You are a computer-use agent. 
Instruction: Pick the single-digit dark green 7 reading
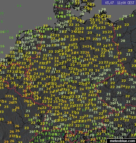tap(63, 135)
